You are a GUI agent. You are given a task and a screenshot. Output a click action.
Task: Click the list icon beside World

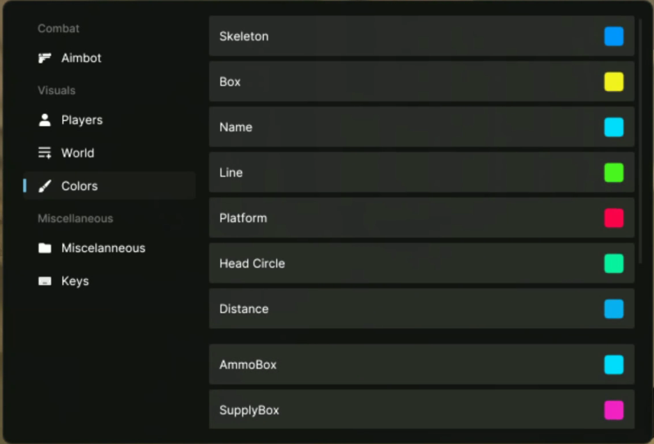(44, 153)
